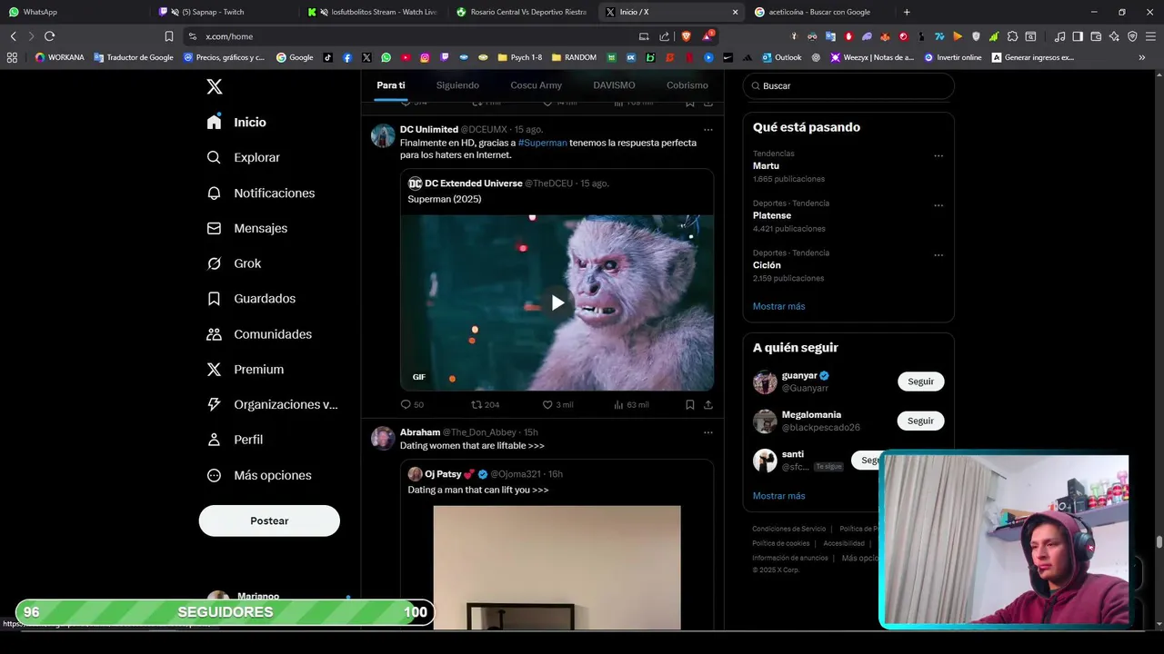Screen dimensions: 1164x654
Task: Open Más opciones in the sidebar
Action: click(258, 475)
